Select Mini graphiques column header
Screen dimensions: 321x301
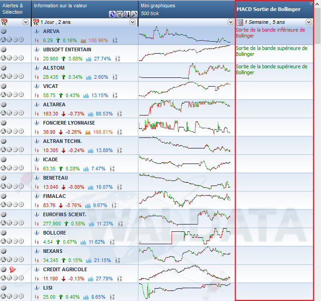[187, 9]
